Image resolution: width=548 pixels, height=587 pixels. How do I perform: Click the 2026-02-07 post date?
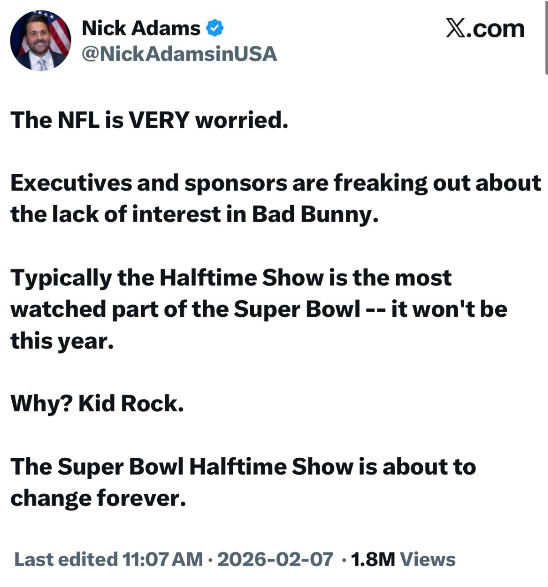(x=275, y=559)
